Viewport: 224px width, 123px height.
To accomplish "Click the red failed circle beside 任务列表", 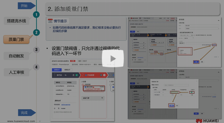I will tap(83, 85).
